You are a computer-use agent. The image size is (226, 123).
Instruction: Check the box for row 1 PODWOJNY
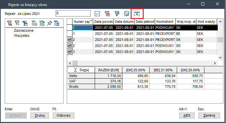70,28
